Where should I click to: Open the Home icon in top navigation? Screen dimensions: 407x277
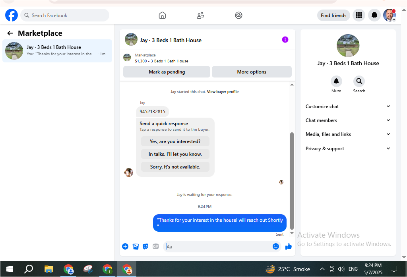pos(162,15)
